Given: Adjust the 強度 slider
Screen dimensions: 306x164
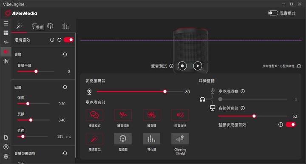Looking at the screenshot, I should click(x=34, y=104).
